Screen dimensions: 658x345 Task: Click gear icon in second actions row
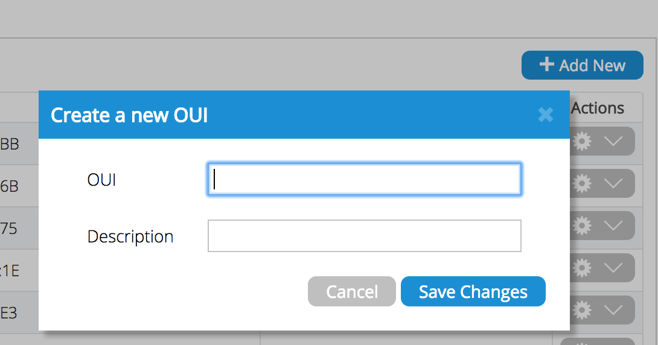coord(581,183)
